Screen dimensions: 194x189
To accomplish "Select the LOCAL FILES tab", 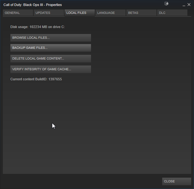I will tap(79, 13).
